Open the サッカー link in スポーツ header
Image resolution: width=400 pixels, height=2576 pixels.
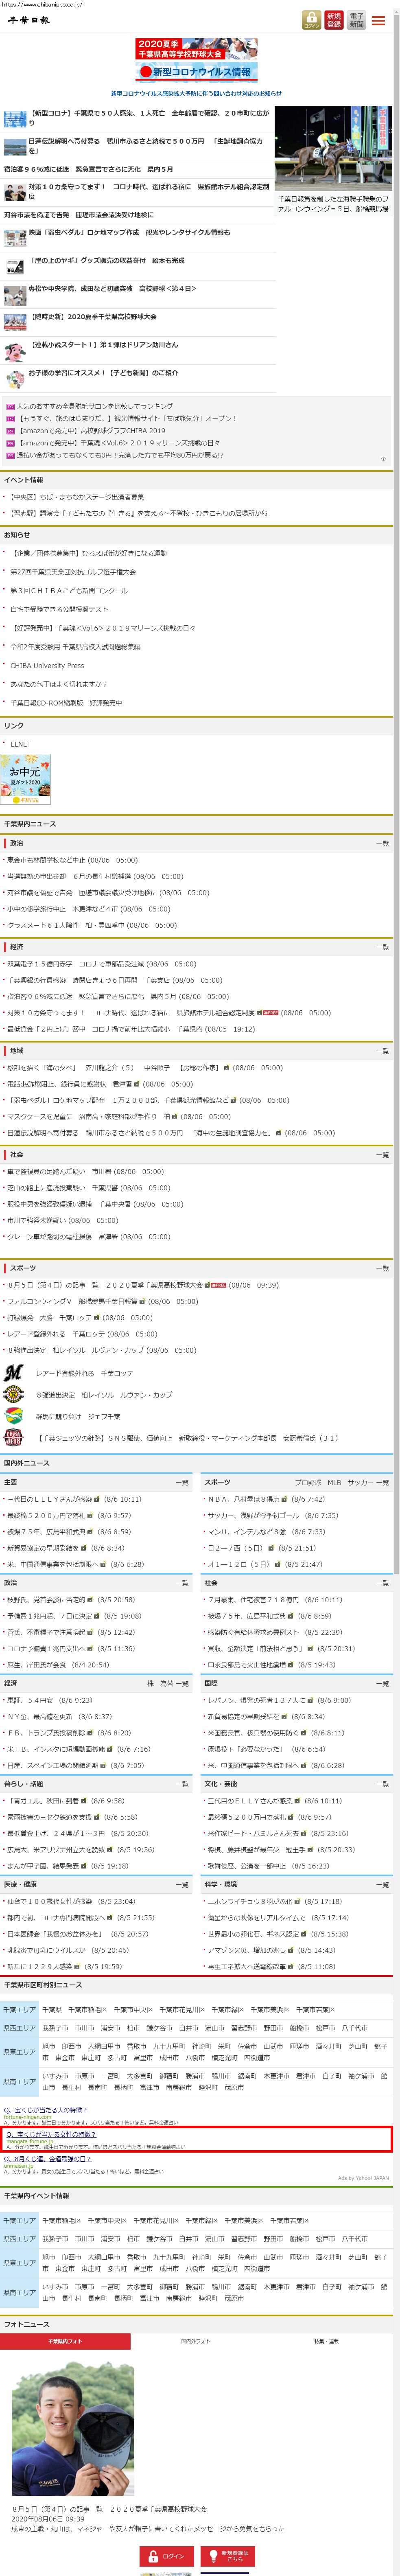tap(360, 1482)
